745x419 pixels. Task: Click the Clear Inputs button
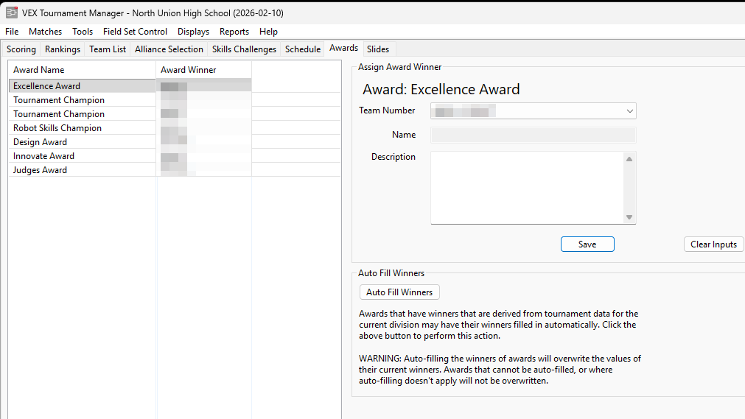click(x=713, y=244)
